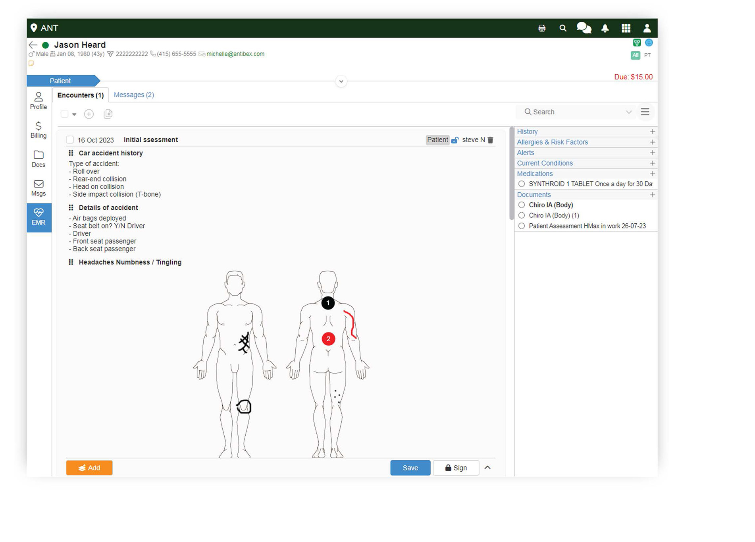Open the chat bubbles icon
Screen dimensions: 755x542
click(584, 28)
